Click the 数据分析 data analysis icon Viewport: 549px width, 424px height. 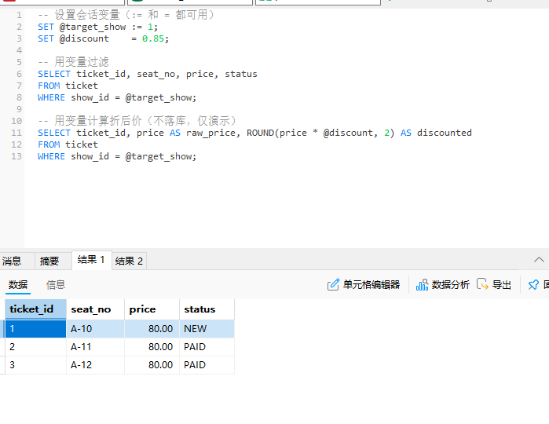tap(423, 284)
